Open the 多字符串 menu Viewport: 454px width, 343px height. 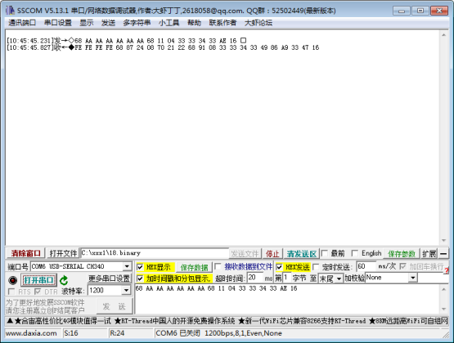[137, 23]
